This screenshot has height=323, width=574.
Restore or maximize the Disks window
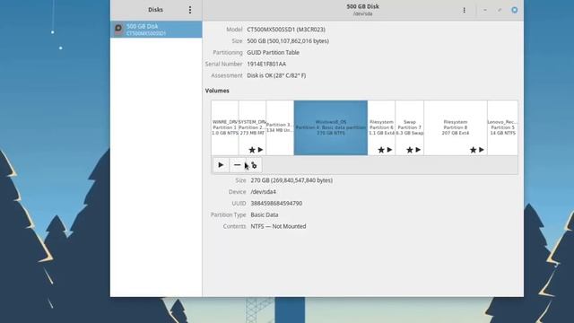click(500, 10)
